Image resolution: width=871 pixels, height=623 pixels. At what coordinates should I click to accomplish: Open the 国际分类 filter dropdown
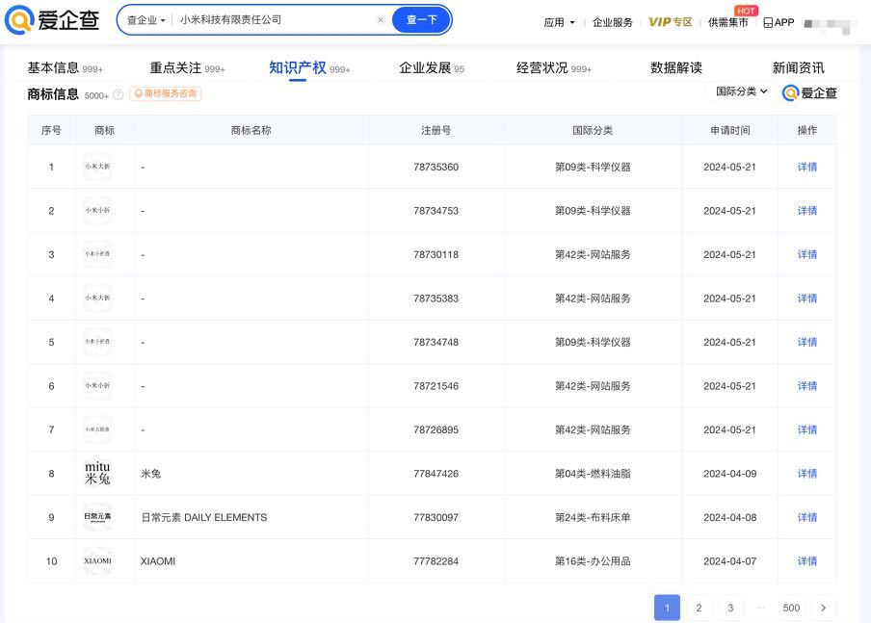tap(741, 91)
